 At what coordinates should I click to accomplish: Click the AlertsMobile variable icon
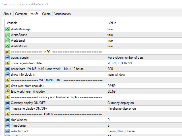[8, 46]
